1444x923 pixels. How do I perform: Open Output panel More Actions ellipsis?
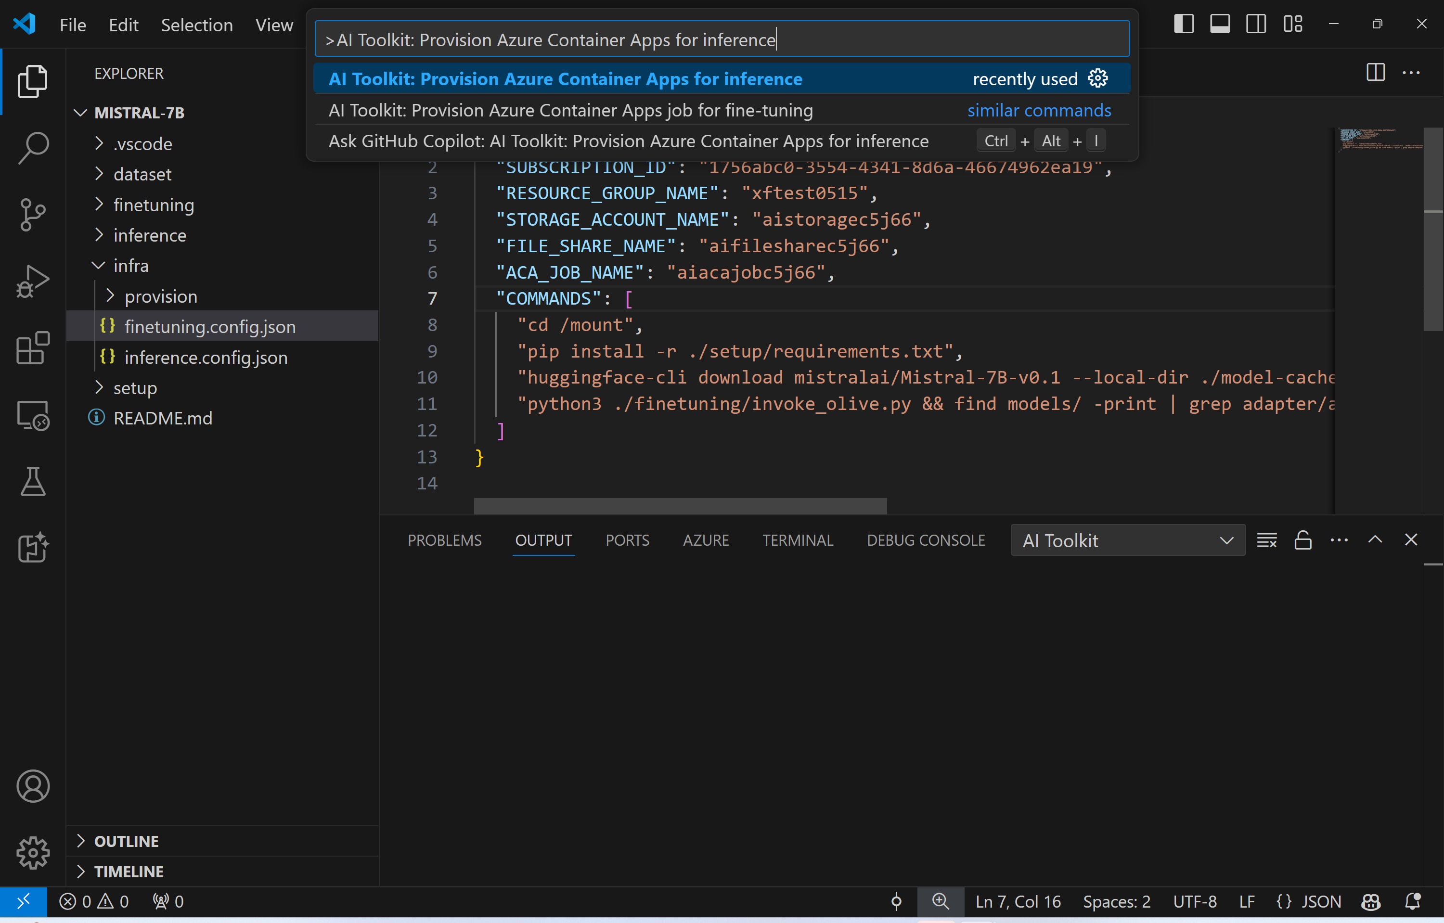tap(1339, 540)
